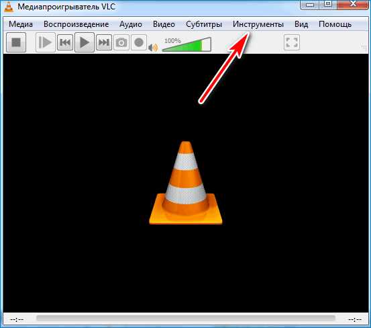
Task: Adjust the green volume slider
Action: click(x=187, y=44)
